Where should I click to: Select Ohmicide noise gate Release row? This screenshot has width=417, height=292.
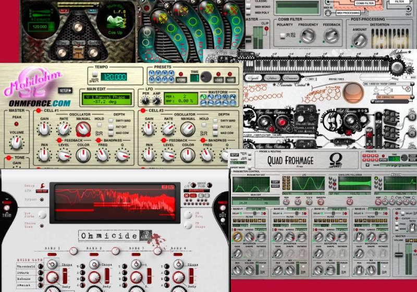coord(30,279)
